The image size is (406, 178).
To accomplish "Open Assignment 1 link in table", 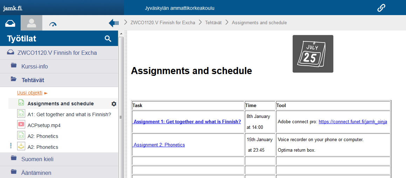I will (187, 122).
